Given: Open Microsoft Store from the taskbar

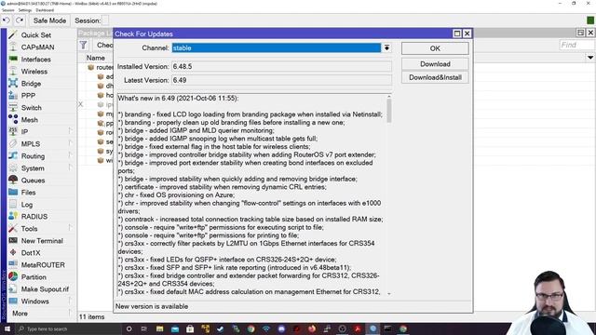Looking at the screenshot, I should (x=190, y=328).
